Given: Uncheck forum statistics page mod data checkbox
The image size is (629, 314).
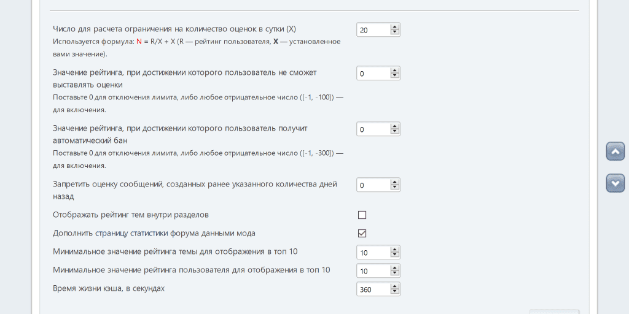Looking at the screenshot, I should click(x=362, y=233).
